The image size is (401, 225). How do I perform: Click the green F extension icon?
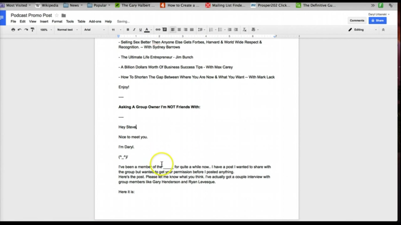coord(381,5)
